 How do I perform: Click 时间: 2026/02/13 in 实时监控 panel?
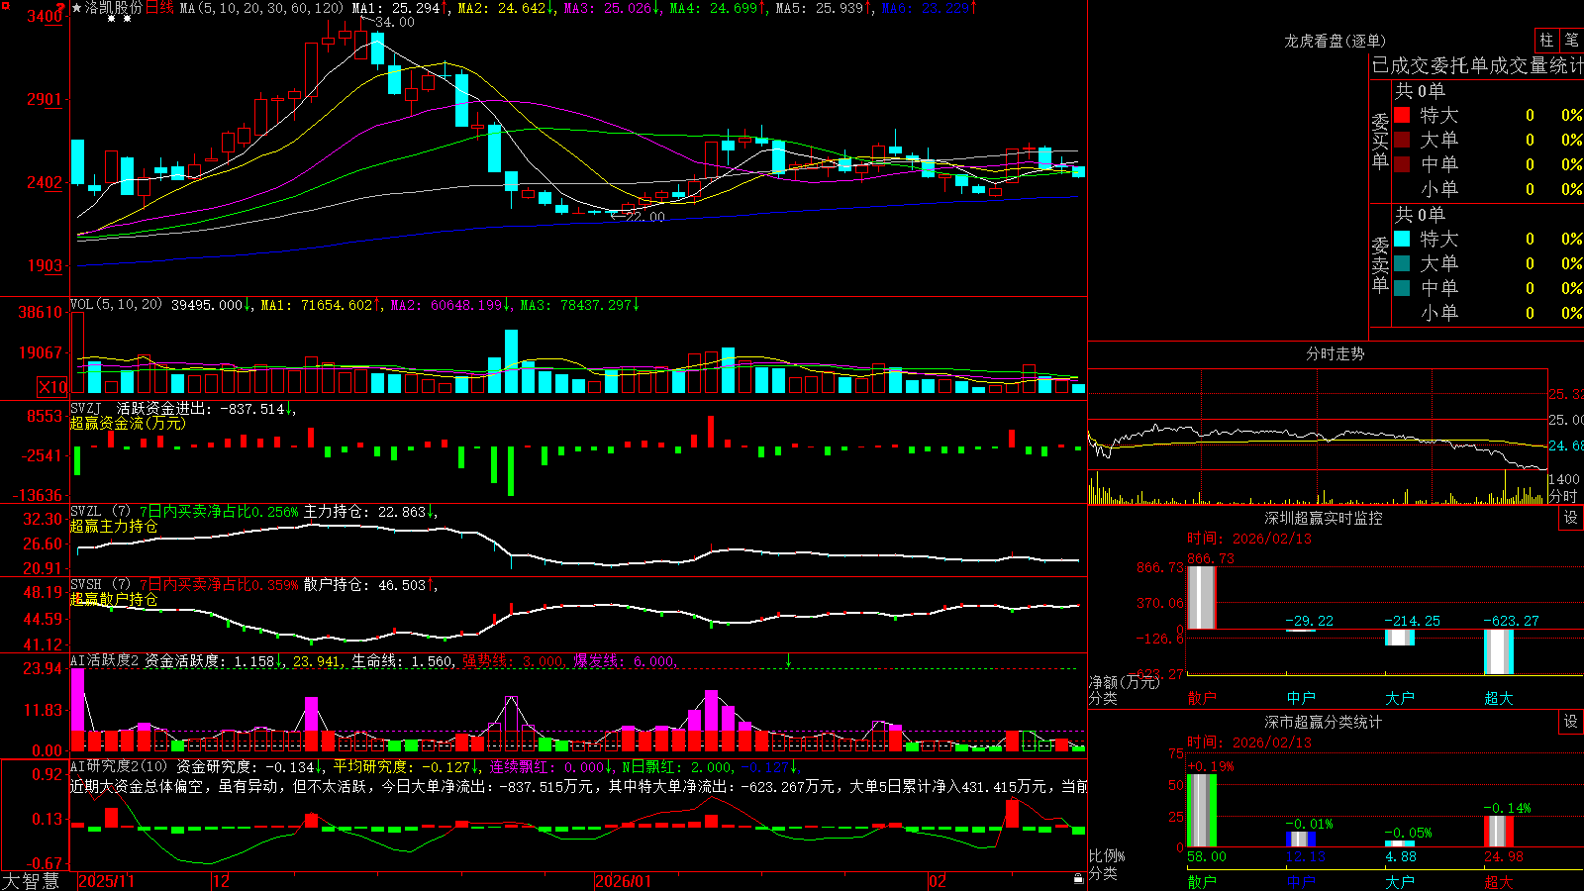1249,539
